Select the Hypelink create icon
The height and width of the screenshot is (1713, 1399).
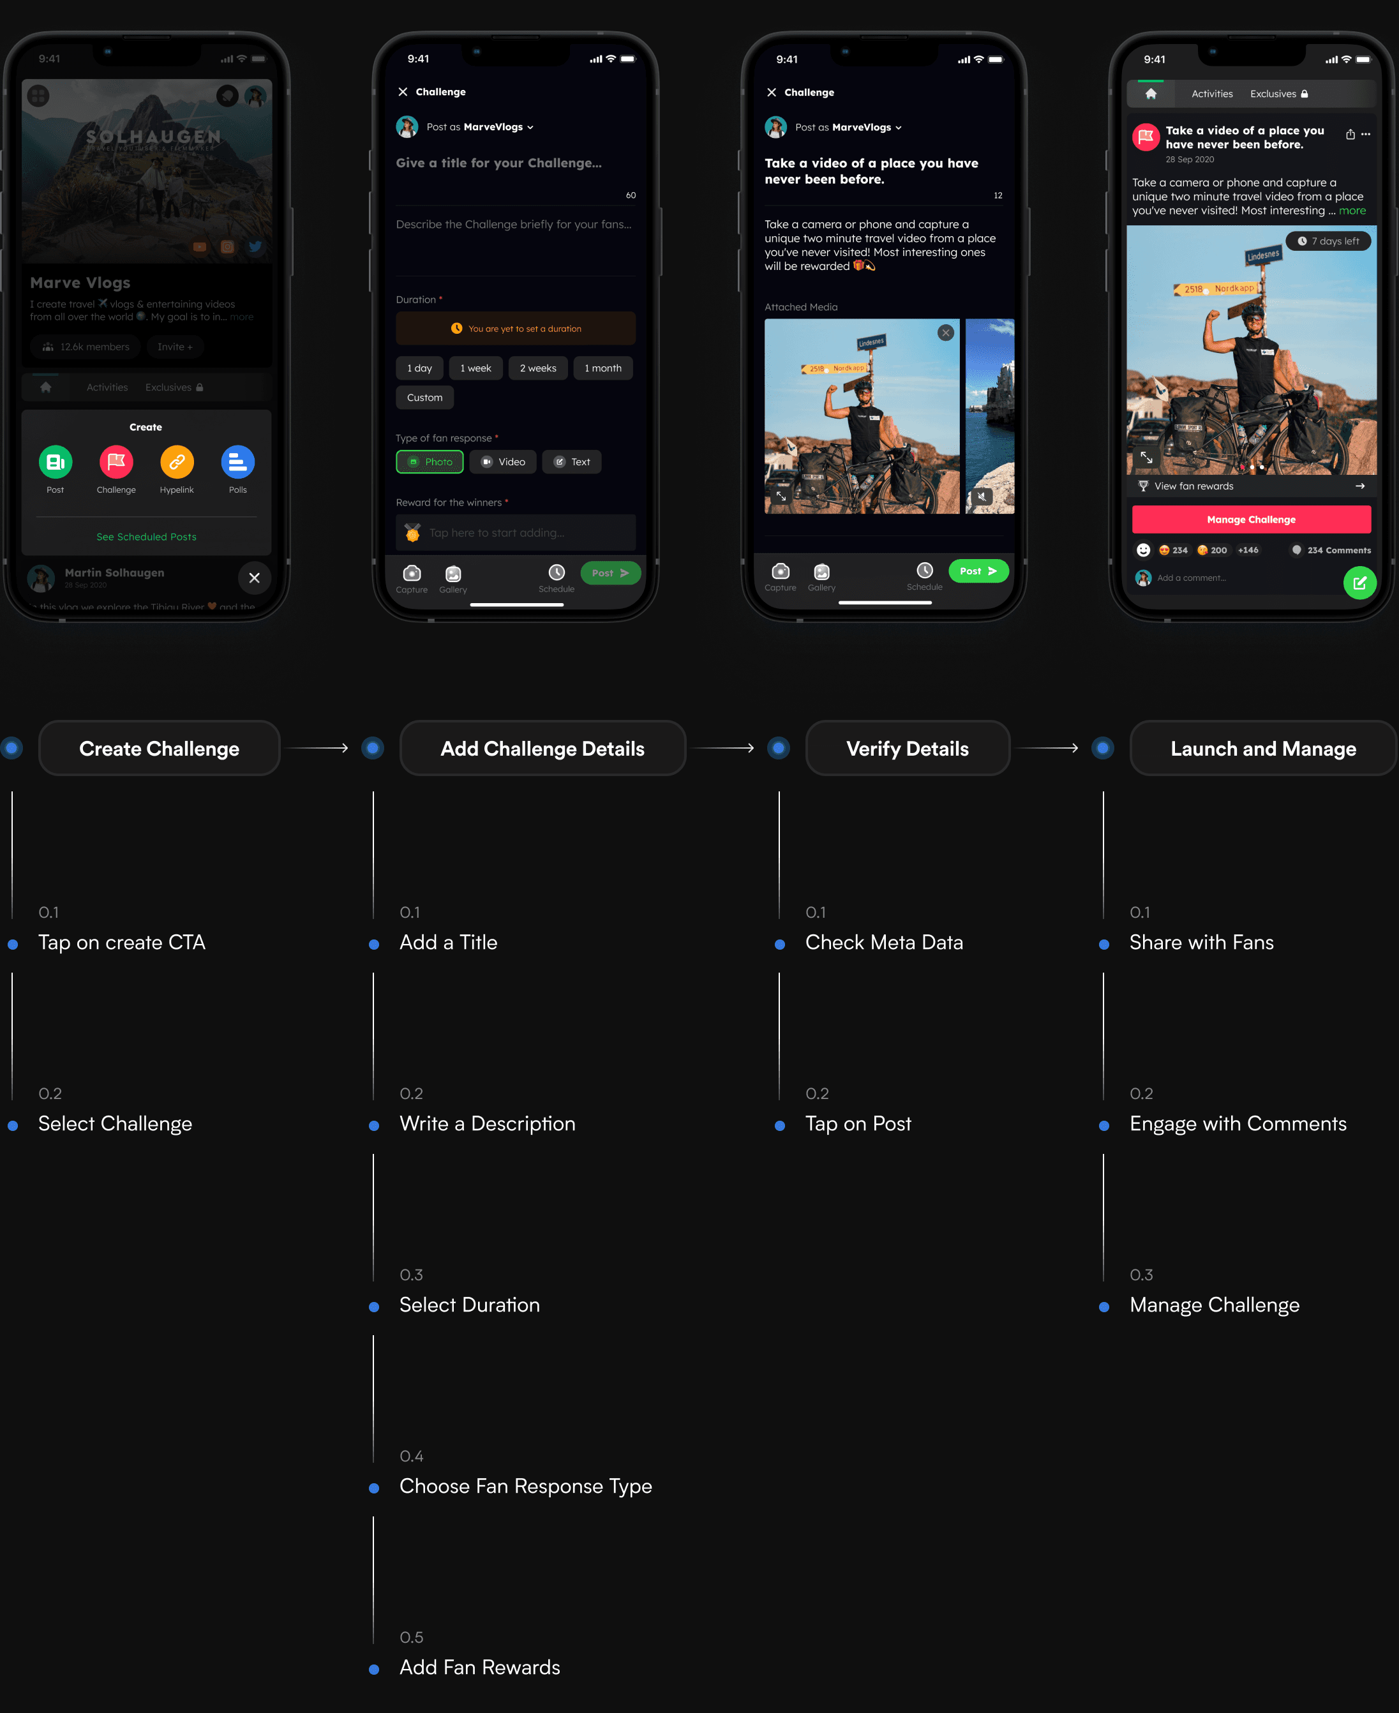(x=177, y=463)
